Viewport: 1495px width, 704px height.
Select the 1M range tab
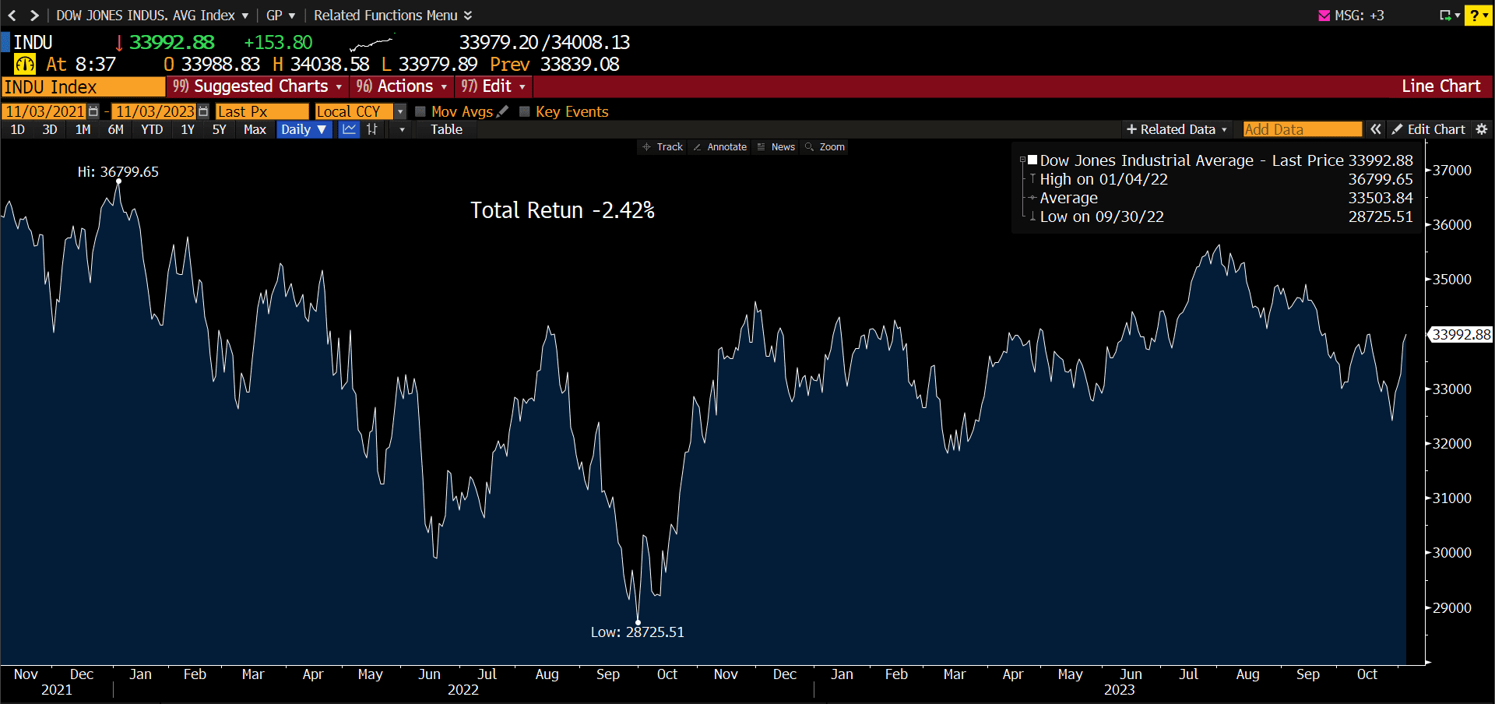coord(83,129)
